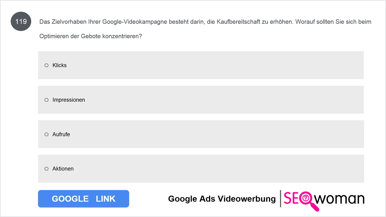Click the magnifying glass icon in SEOwoman logo

click(x=308, y=201)
